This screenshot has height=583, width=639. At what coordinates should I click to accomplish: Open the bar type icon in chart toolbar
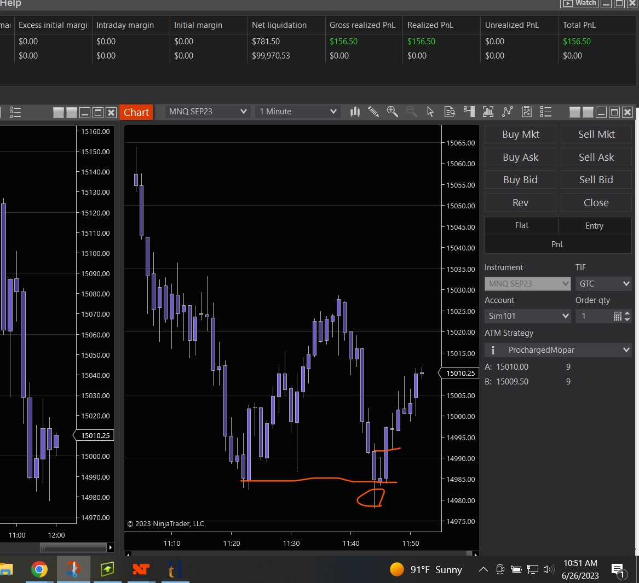click(355, 112)
